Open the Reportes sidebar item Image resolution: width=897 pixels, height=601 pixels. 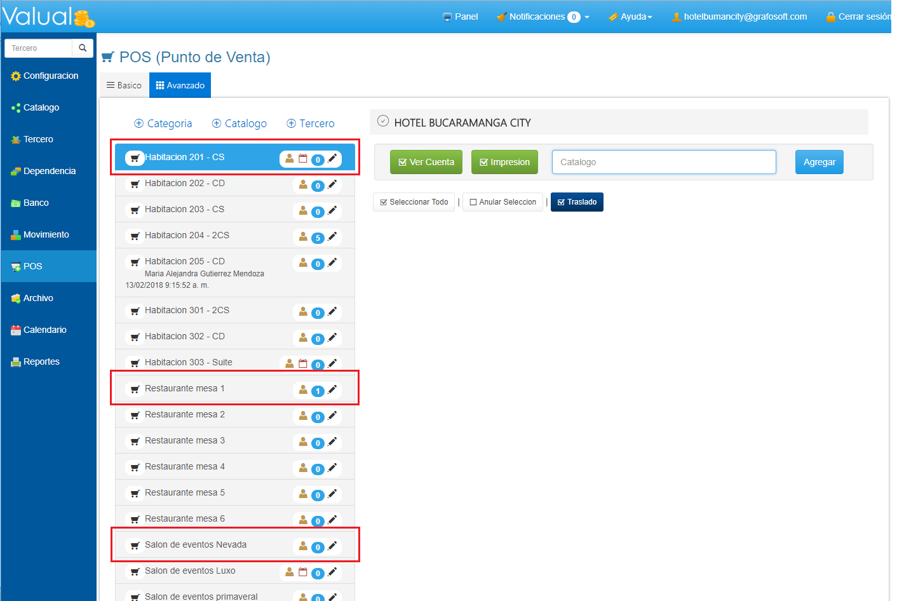pyautogui.click(x=48, y=361)
